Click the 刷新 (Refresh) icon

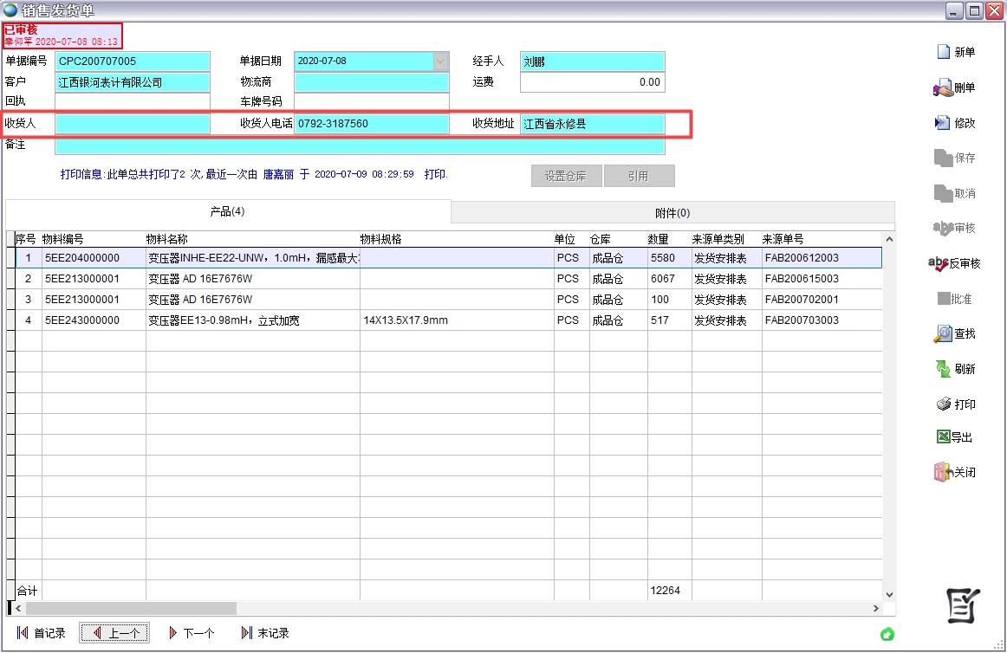[943, 369]
